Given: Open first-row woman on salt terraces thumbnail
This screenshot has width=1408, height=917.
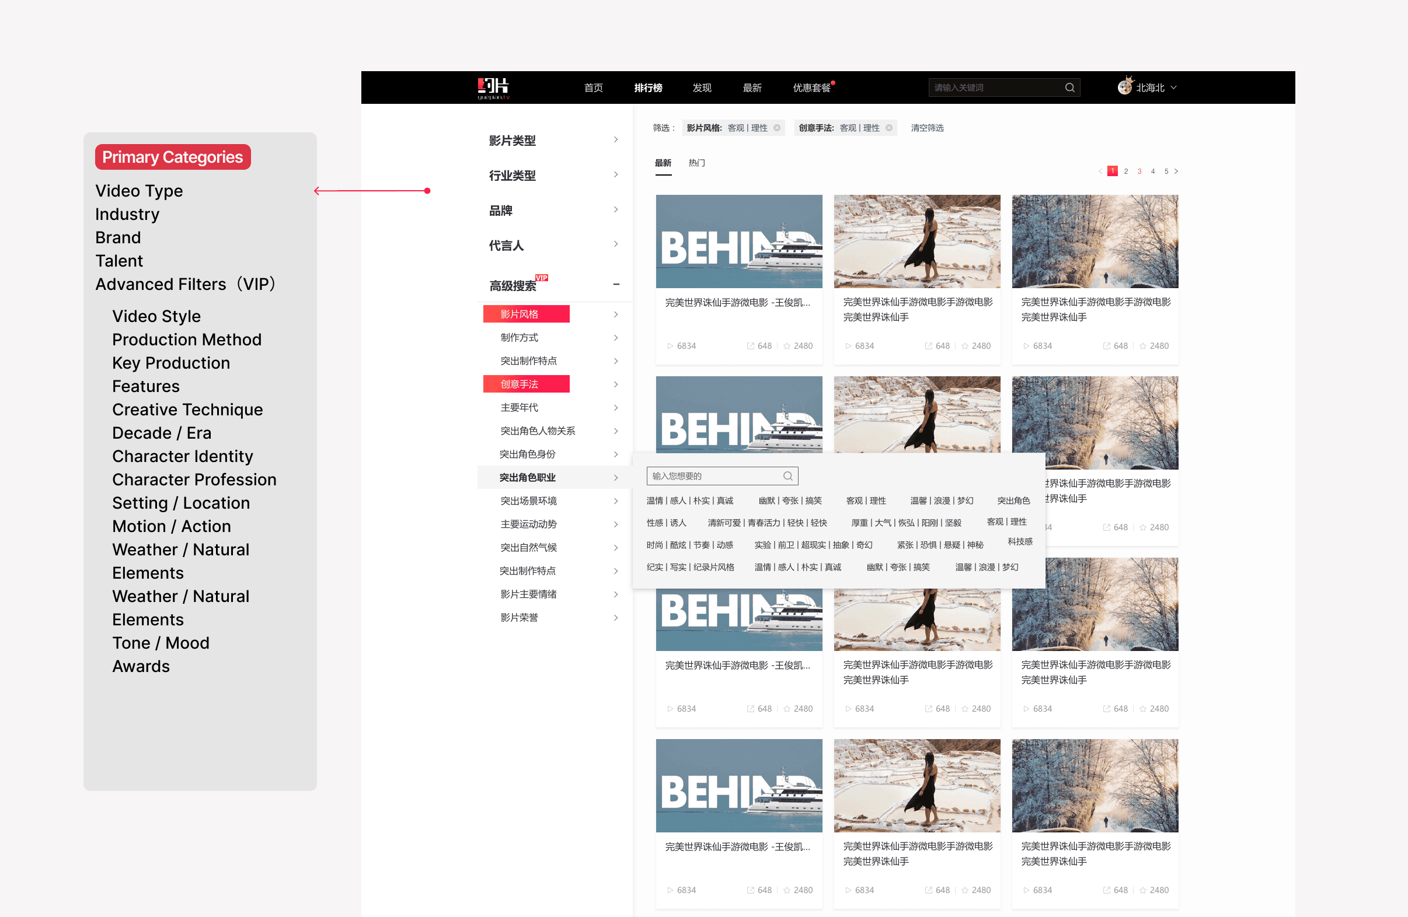Looking at the screenshot, I should (917, 242).
